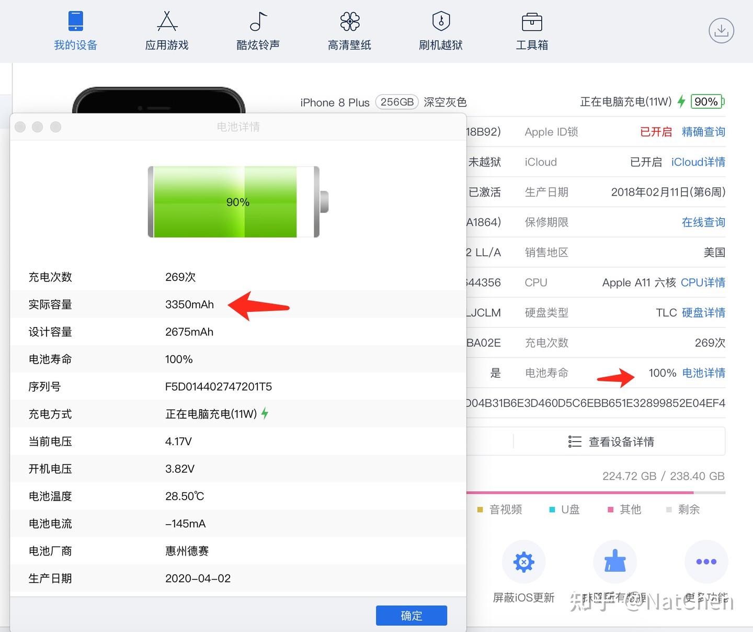Open the iCloud详情 link

(698, 162)
